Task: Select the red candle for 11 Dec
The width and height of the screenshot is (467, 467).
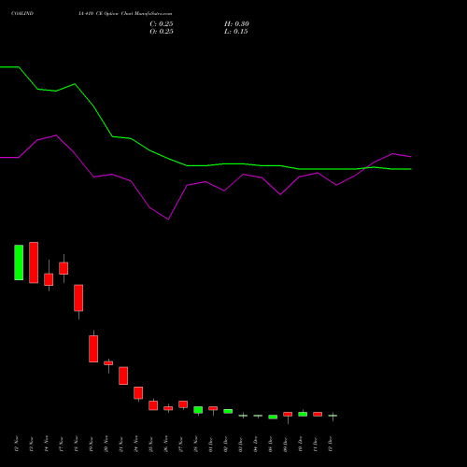Action: point(318,414)
